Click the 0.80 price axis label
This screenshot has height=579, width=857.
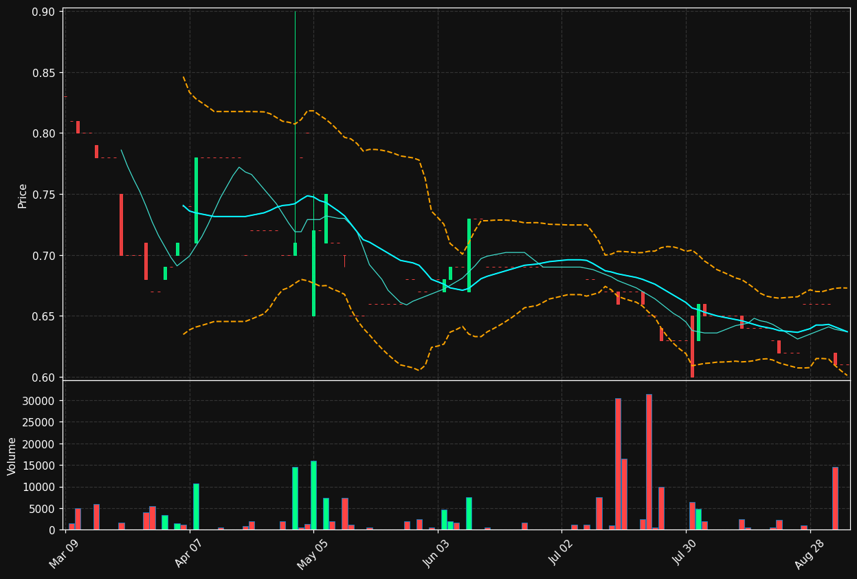tap(45, 133)
